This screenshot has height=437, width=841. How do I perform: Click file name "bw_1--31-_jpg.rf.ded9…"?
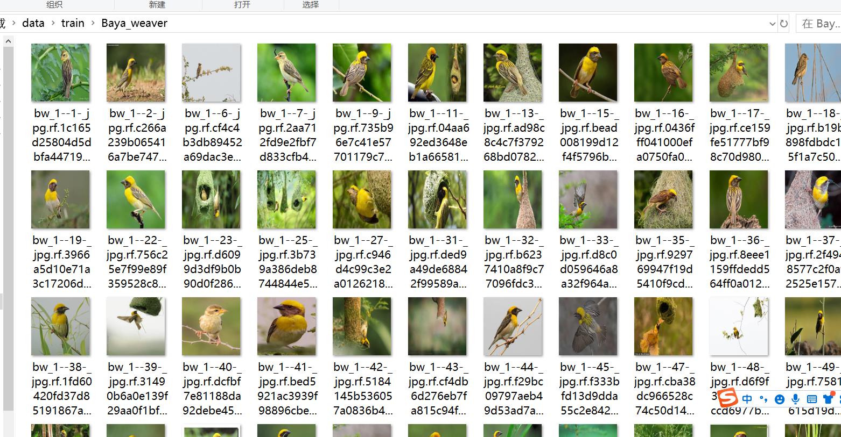tap(438, 262)
